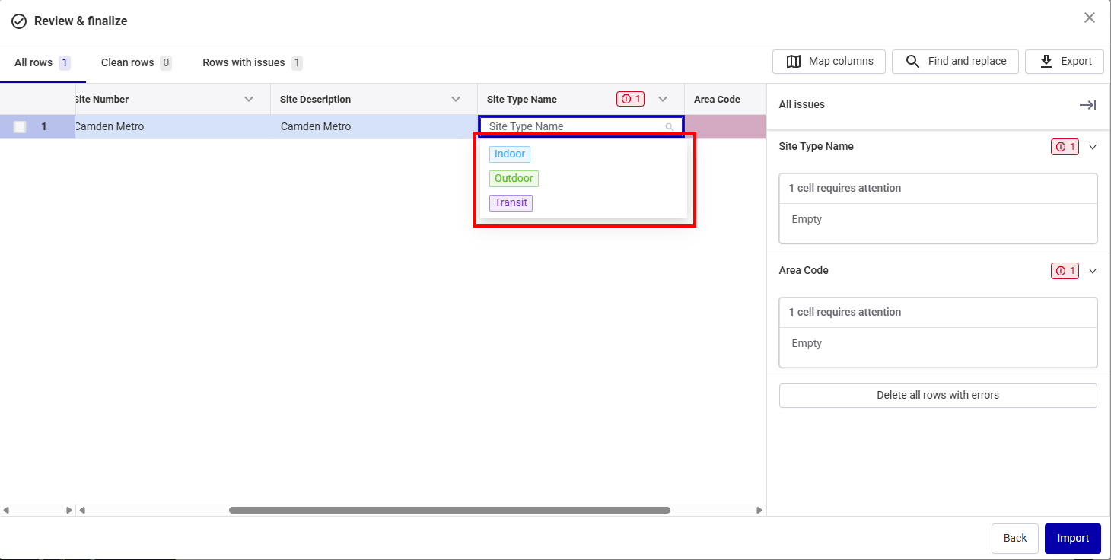Click the Area Code column header
The width and height of the screenshot is (1111, 560).
(724, 100)
